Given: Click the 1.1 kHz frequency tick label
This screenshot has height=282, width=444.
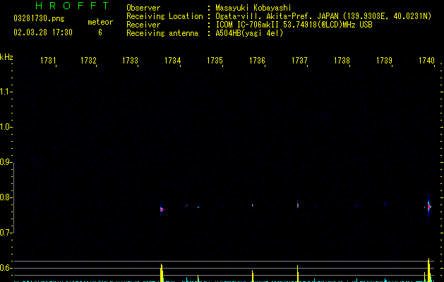Looking at the screenshot, I should (x=6, y=92).
